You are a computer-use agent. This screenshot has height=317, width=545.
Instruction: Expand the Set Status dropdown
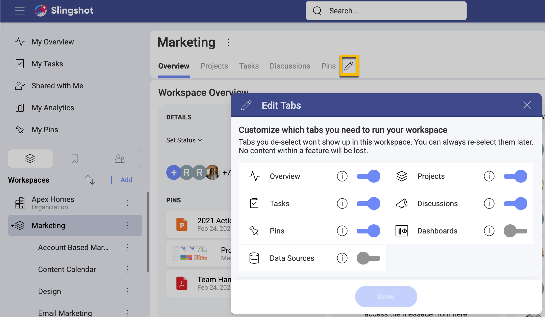185,140
